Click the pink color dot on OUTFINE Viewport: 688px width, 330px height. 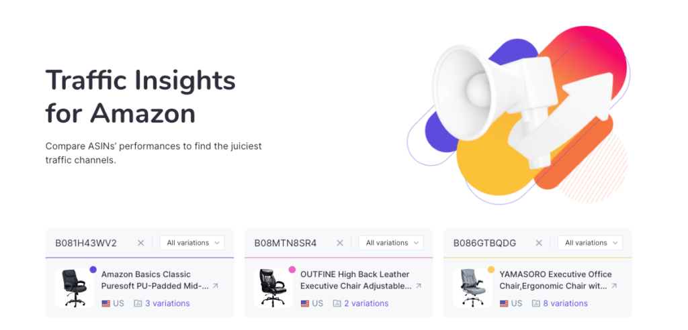(292, 270)
